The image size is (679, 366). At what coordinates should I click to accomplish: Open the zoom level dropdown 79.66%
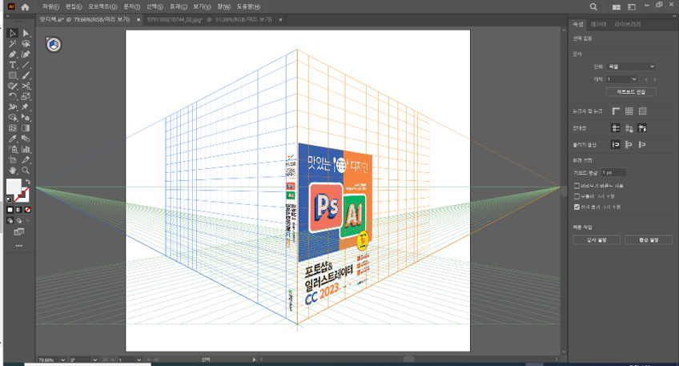tap(62, 360)
